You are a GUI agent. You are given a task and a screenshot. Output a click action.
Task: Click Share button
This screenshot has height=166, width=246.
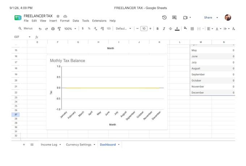point(208,18)
